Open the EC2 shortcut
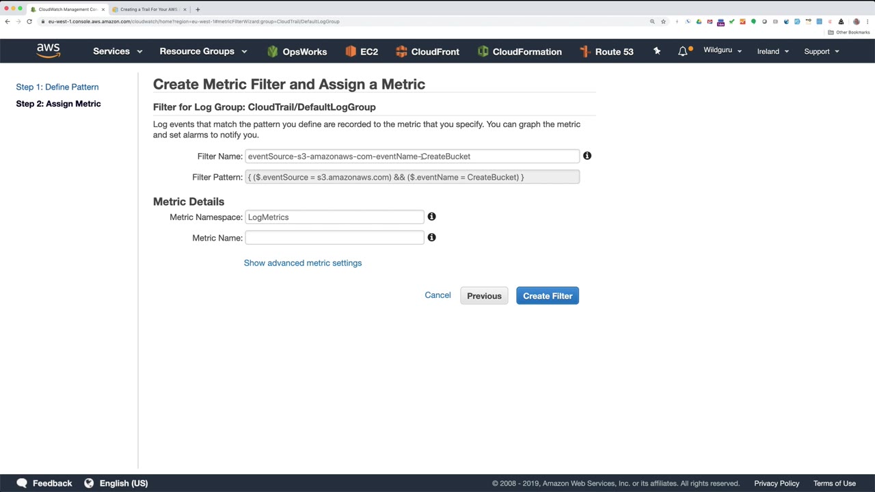Viewport: 875px width, 492px height. [x=362, y=51]
